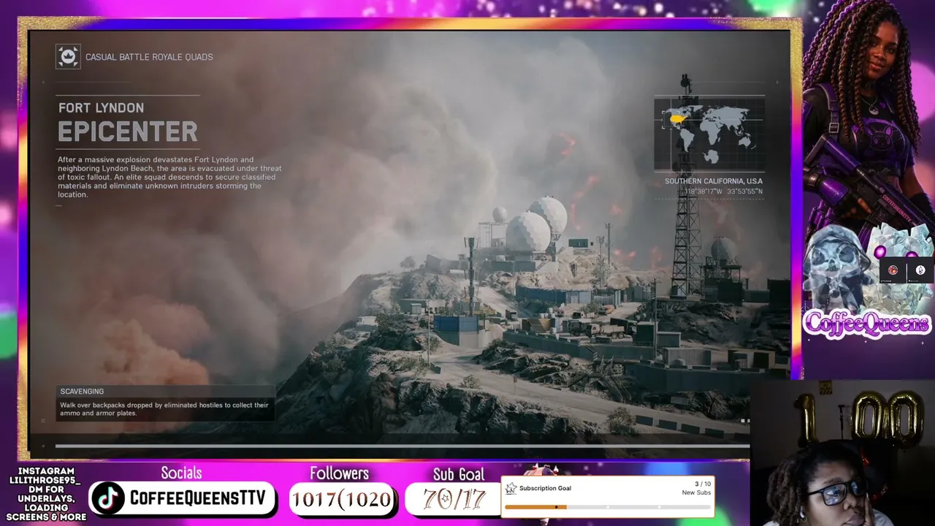Click the Instagram LILITHROSE95_ promo text
The width and height of the screenshot is (935, 526).
tap(46, 494)
